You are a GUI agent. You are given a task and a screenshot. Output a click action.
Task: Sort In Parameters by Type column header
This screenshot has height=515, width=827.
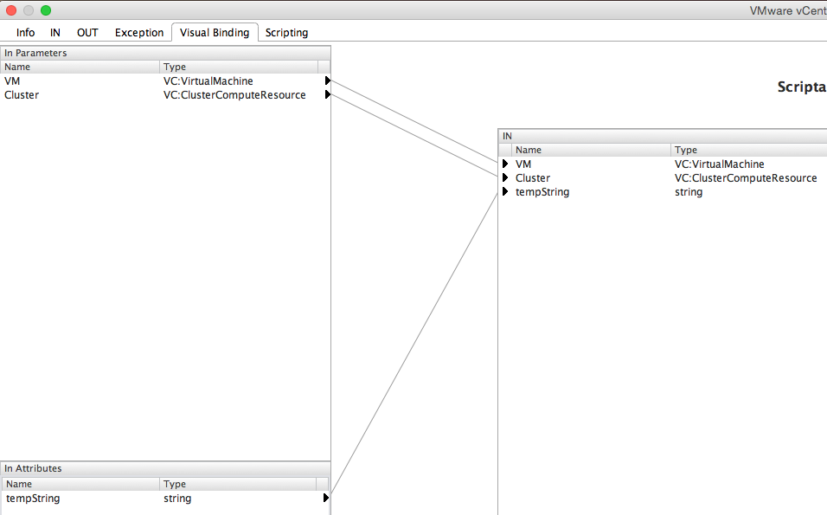tap(239, 67)
